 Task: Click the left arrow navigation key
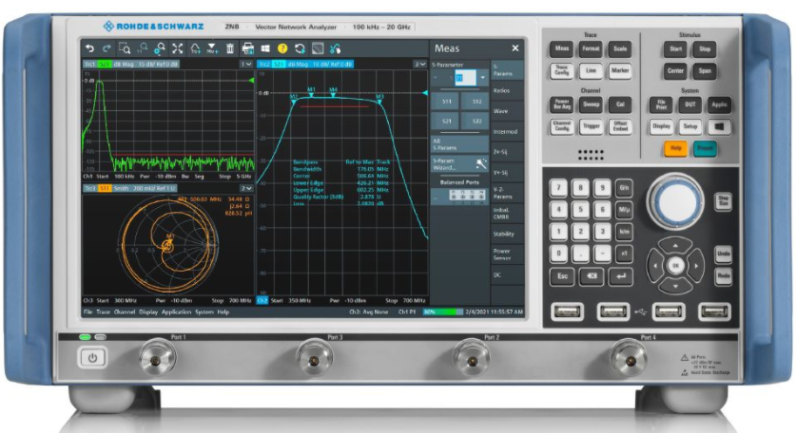655,266
